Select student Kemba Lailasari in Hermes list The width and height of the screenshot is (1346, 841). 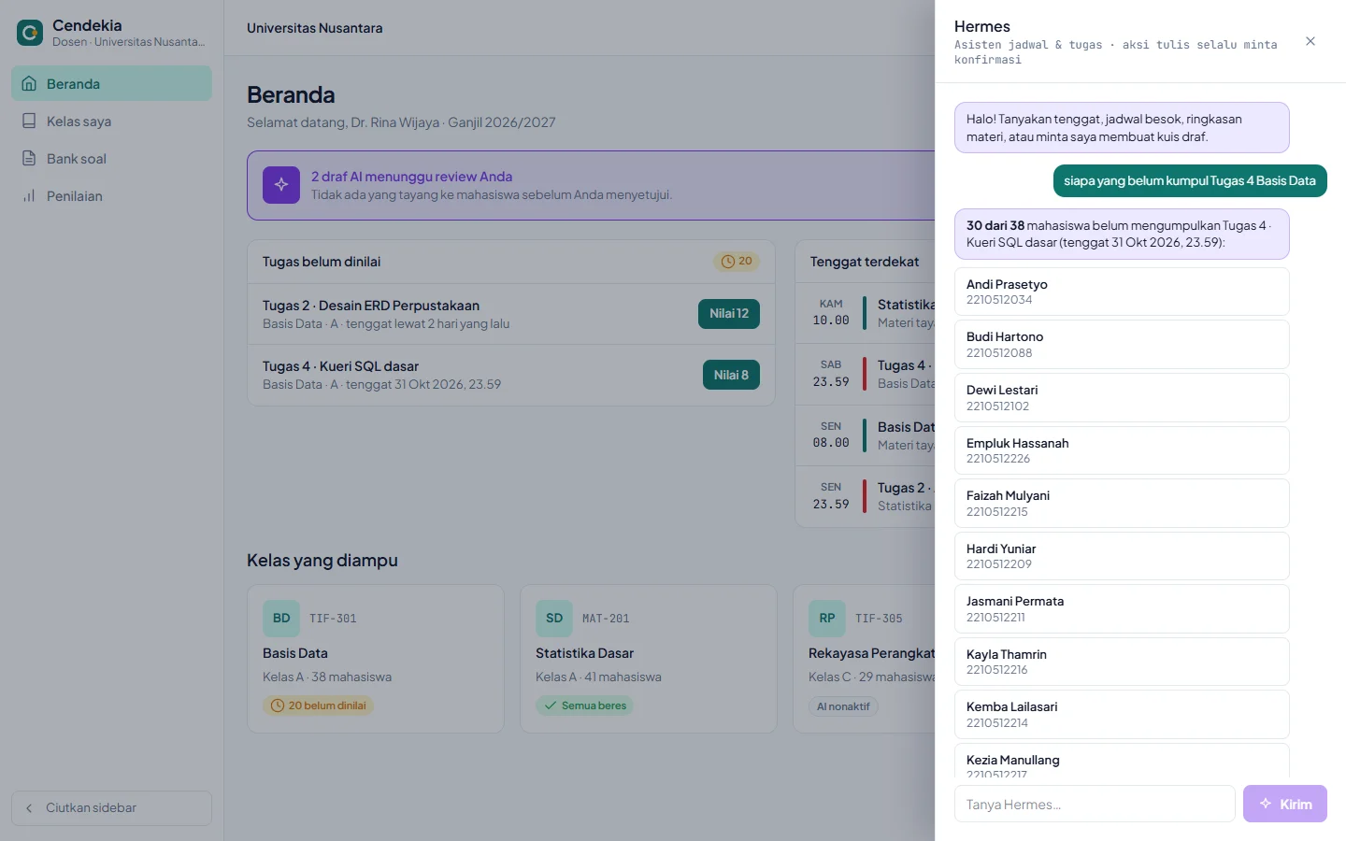point(1122,714)
